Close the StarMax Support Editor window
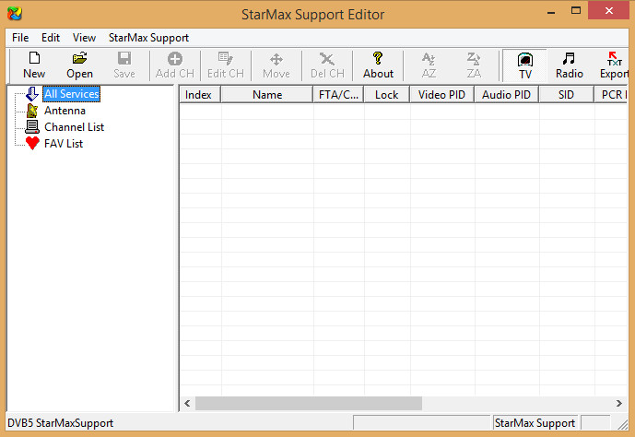635x437 pixels. (608, 10)
